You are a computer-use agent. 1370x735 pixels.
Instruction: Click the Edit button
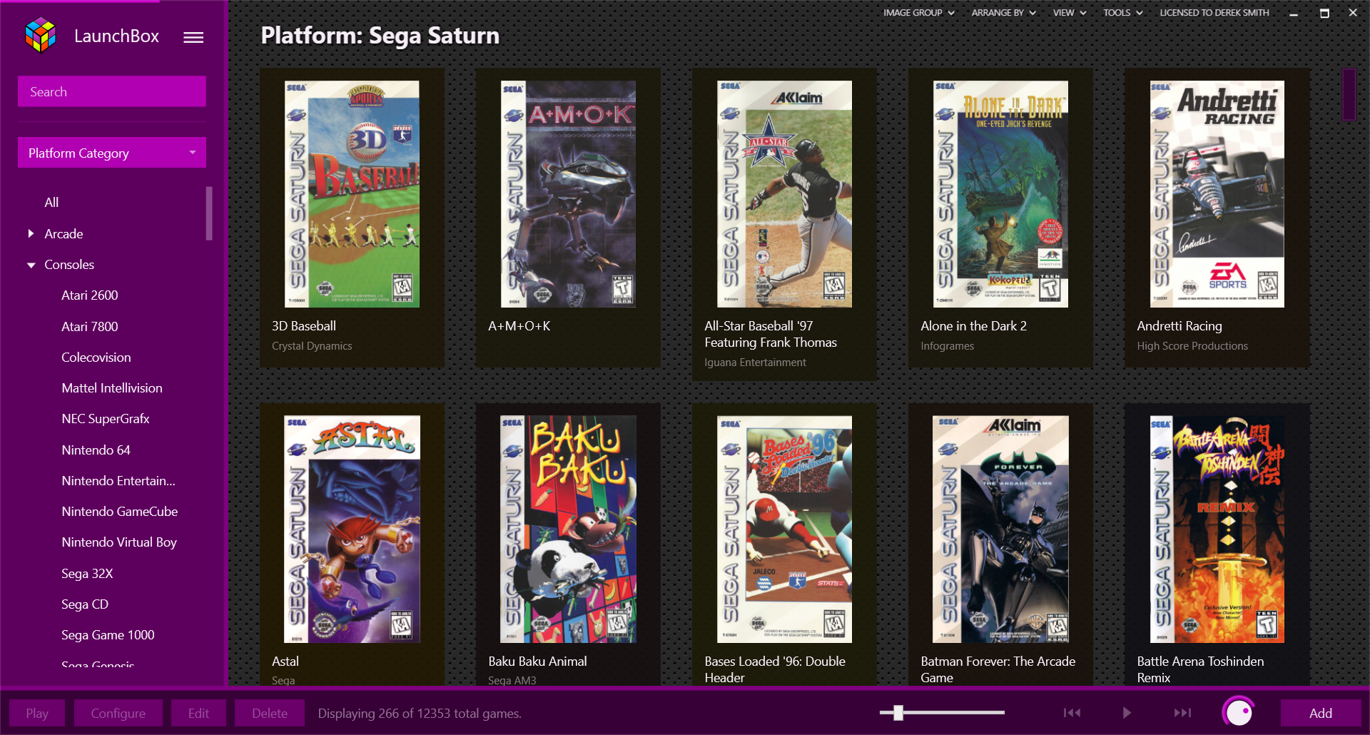[x=198, y=713]
